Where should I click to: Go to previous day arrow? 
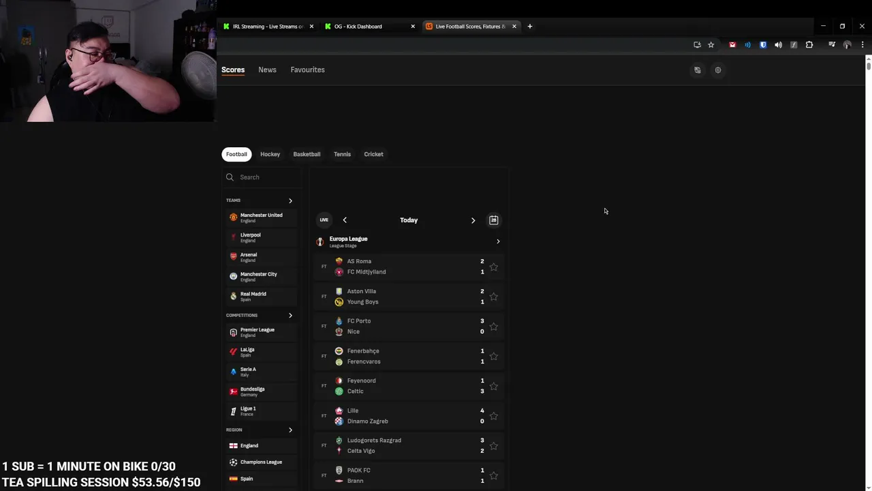345,220
